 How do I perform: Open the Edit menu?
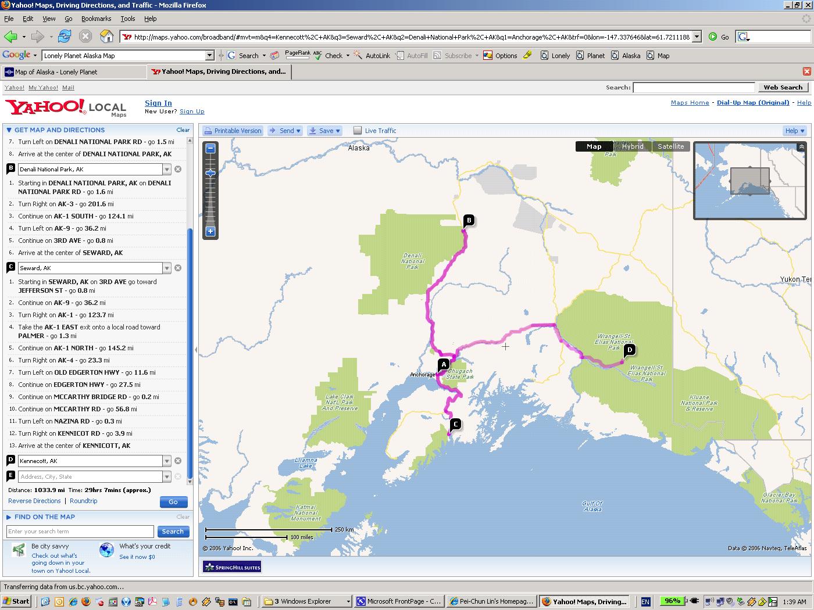pos(28,19)
